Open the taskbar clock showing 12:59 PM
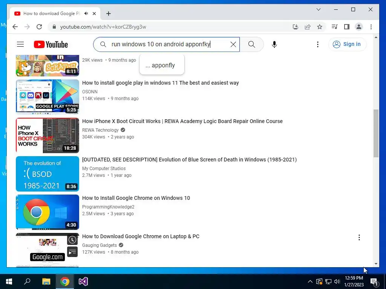The image size is (386, 289). 354,281
